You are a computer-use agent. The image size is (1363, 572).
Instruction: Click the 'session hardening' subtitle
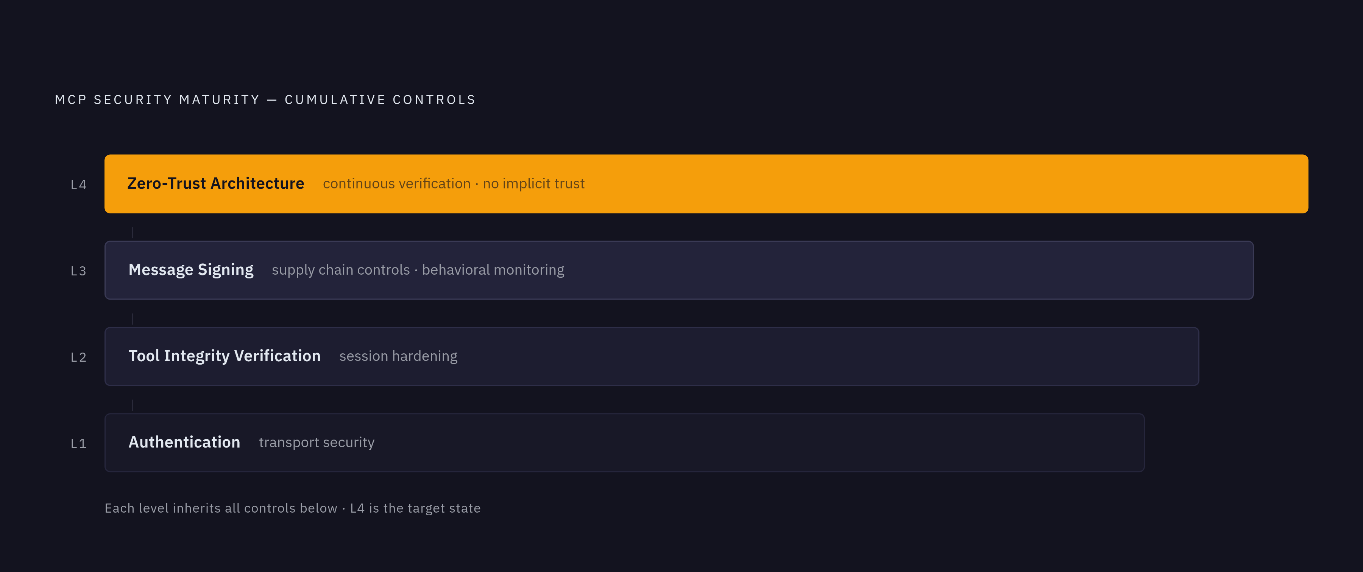tap(398, 356)
